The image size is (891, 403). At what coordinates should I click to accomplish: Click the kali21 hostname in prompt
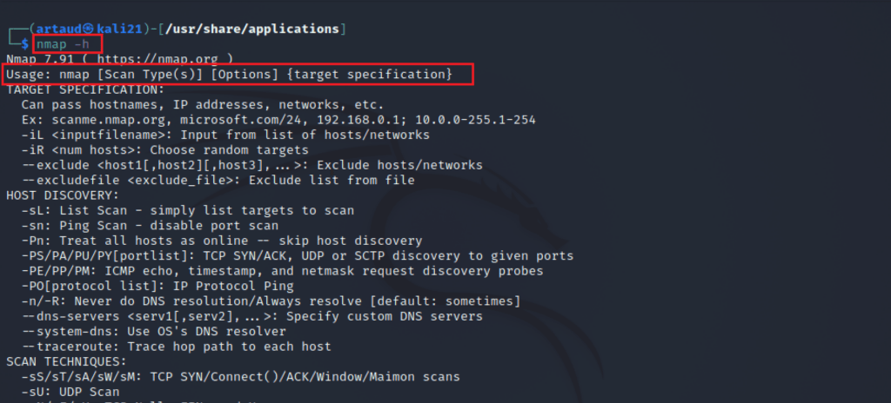coord(118,29)
